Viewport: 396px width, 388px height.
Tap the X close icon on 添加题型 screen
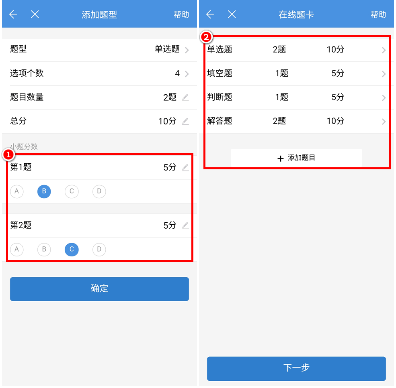[x=35, y=14]
